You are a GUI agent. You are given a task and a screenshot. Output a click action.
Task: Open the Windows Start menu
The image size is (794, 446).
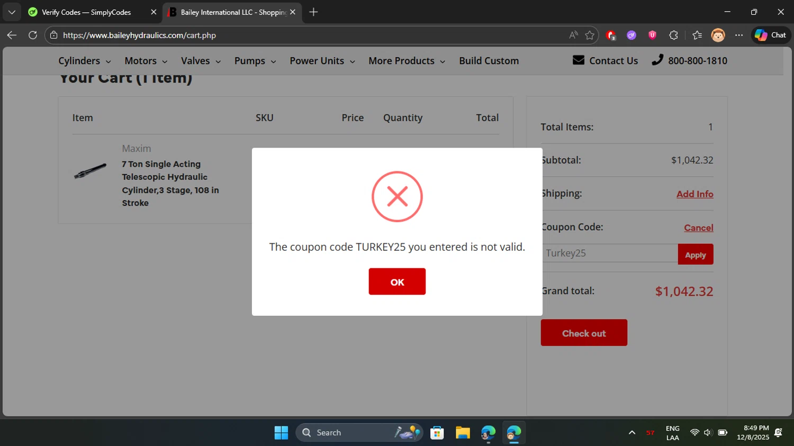281,433
